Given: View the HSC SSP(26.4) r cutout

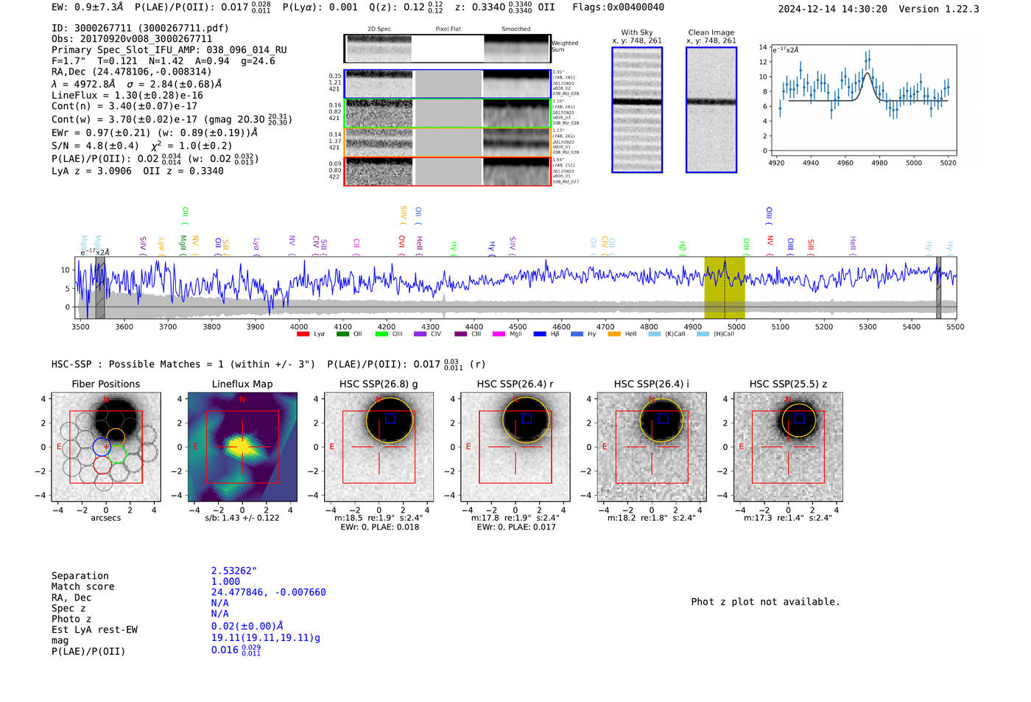Looking at the screenshot, I should [515, 447].
